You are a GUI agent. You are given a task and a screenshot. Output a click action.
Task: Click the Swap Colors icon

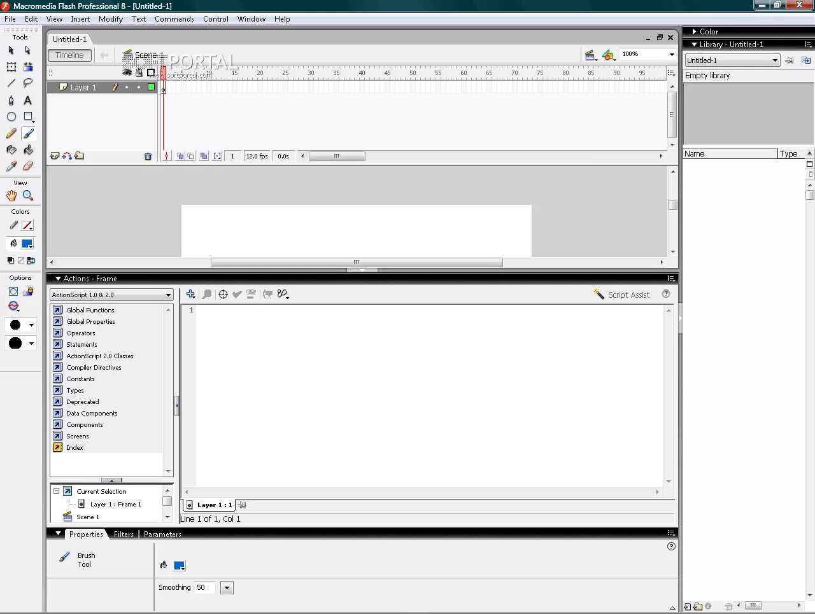(31, 260)
